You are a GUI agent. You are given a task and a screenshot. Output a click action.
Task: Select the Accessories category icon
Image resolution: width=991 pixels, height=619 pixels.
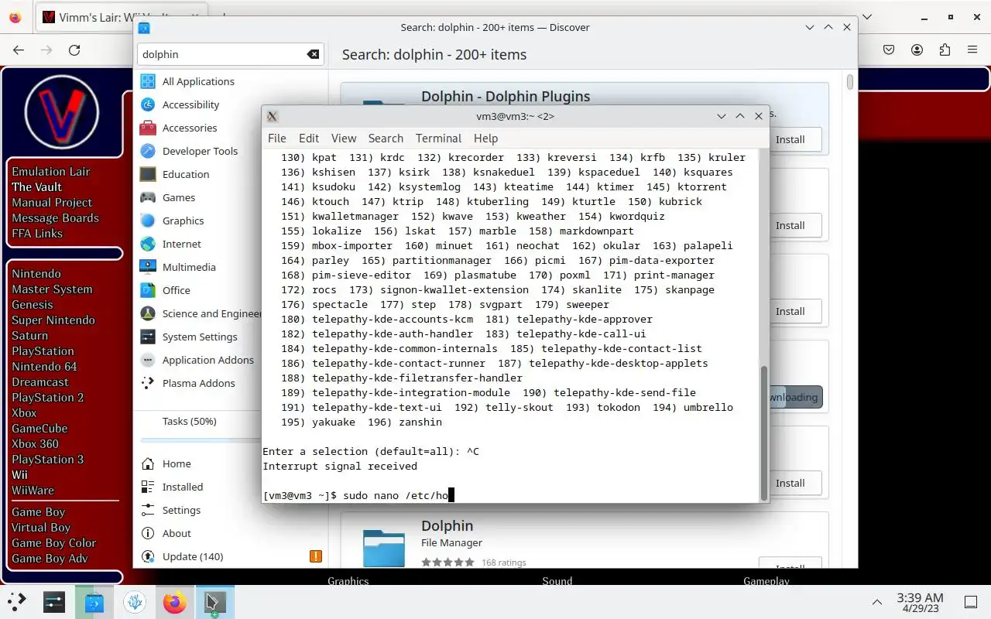pos(148,128)
